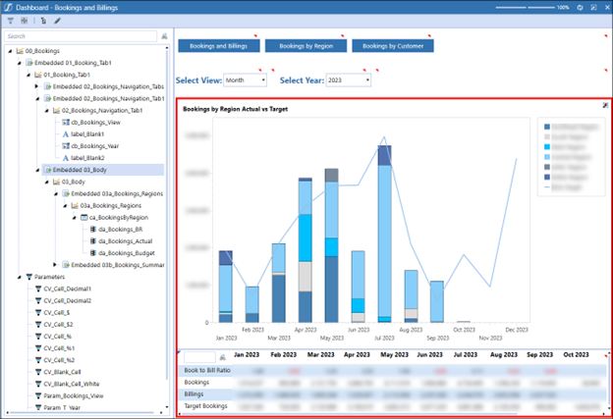Switch to the Bookings by Customer tab
Viewport: 613px width, 419px height.
[x=393, y=46]
